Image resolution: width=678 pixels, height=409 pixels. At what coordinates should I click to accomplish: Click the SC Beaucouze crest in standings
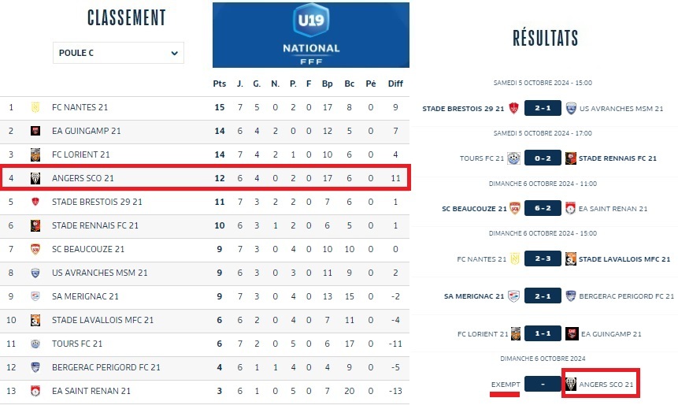[x=35, y=249]
